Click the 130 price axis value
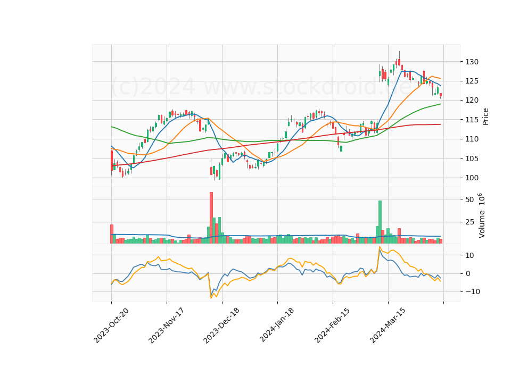511x367 pixels. [472, 62]
